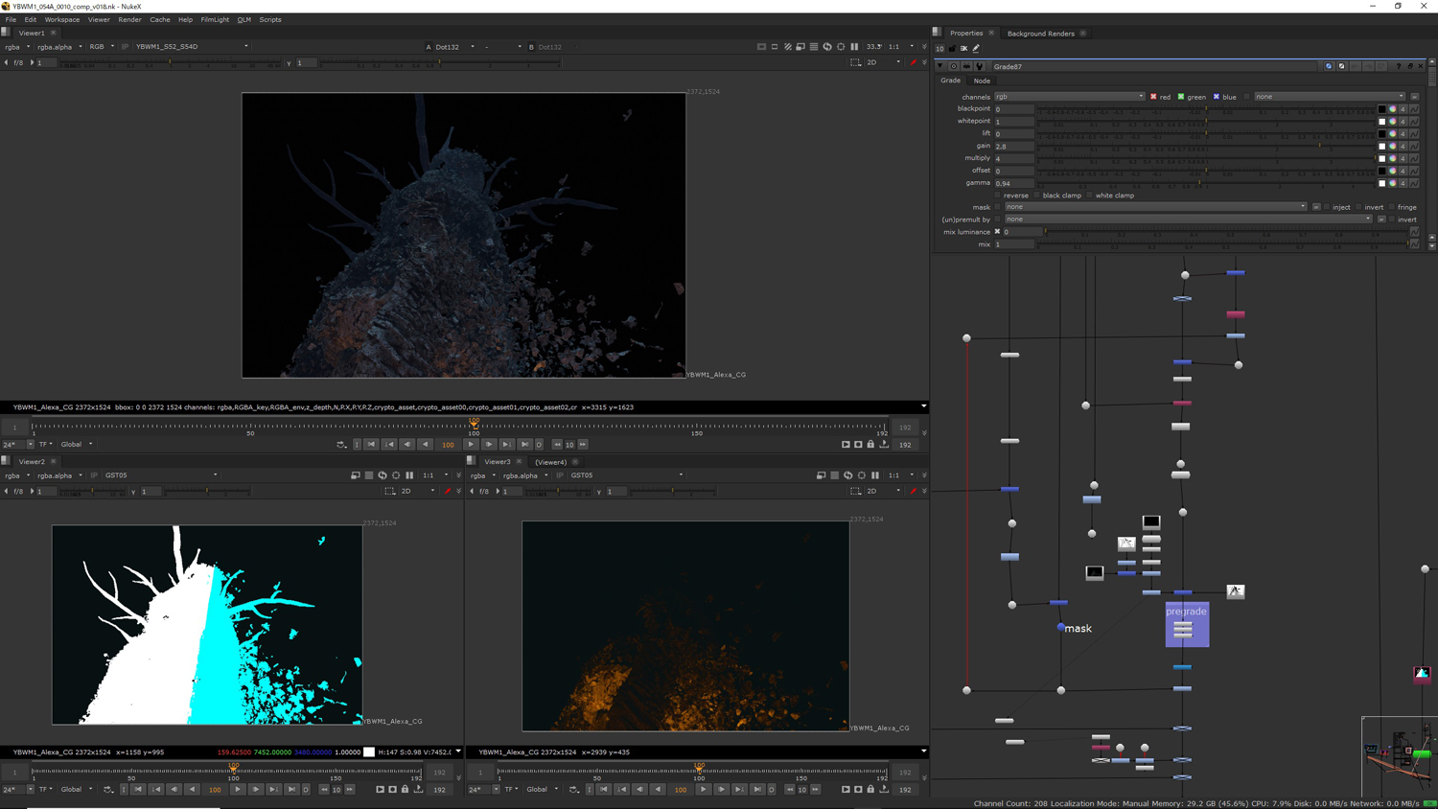
Task: Open the Grade channels rgb dropdown
Action: pyautogui.click(x=1069, y=97)
